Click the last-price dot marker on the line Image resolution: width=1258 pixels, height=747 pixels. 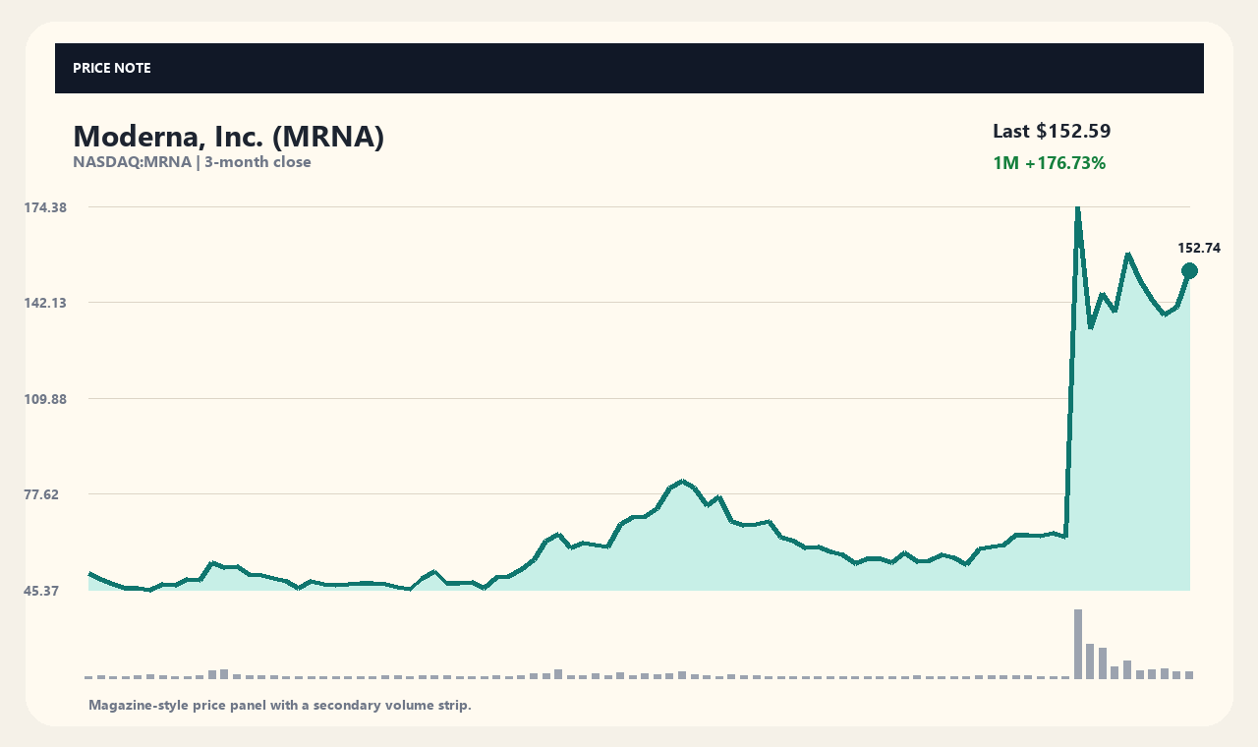click(1189, 271)
